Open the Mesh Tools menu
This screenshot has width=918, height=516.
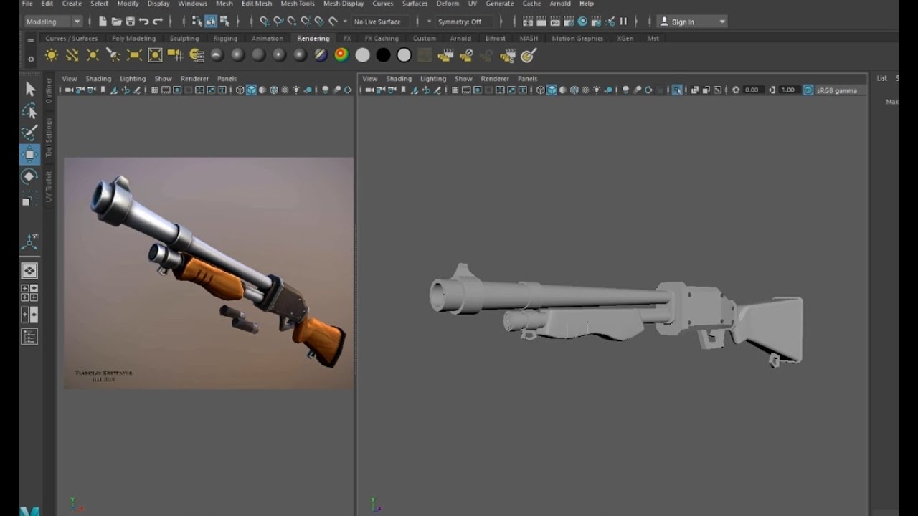point(298,4)
